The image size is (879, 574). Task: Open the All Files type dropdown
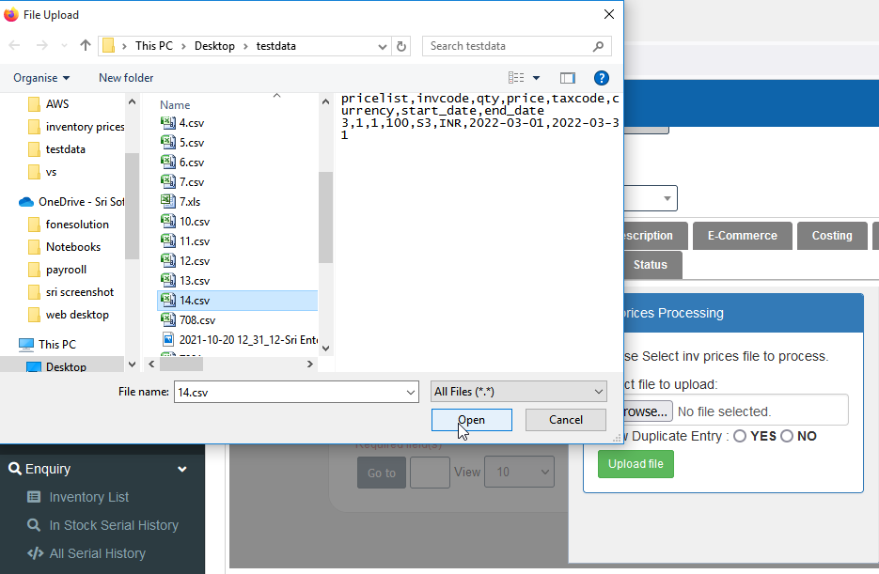click(x=519, y=392)
